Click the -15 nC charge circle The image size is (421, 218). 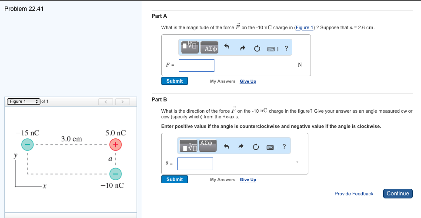27,144
